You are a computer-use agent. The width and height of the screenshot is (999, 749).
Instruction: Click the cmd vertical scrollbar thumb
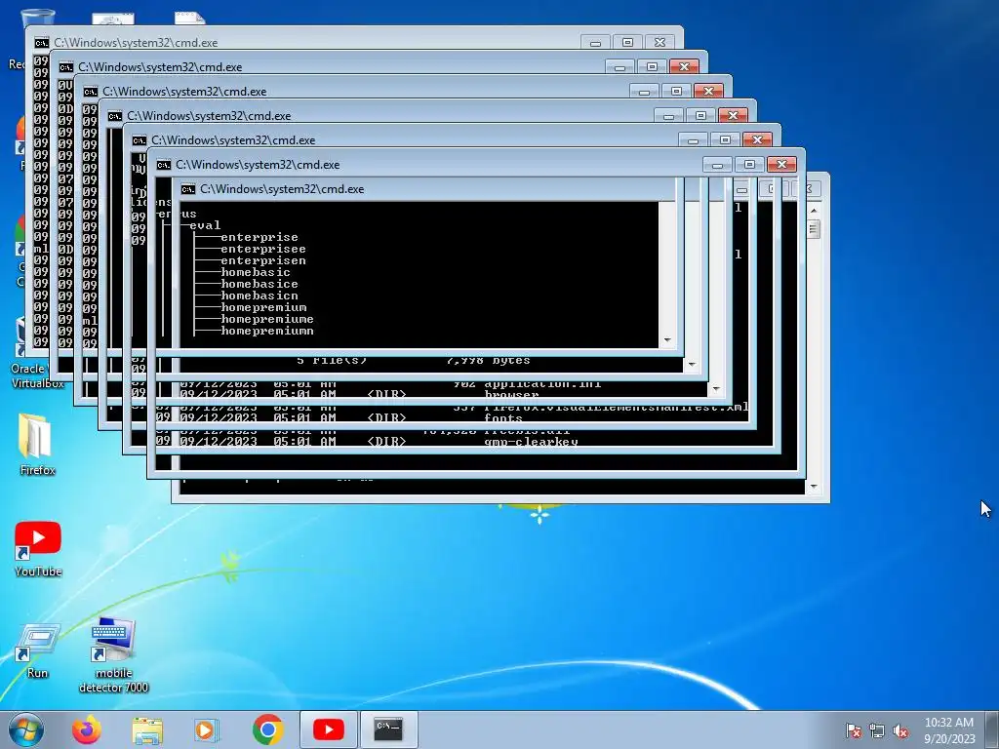[814, 228]
